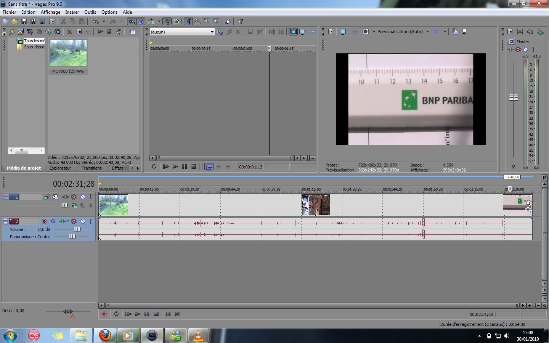The image size is (549, 343).
Task: Open the Fichier menu
Action: tap(10, 12)
